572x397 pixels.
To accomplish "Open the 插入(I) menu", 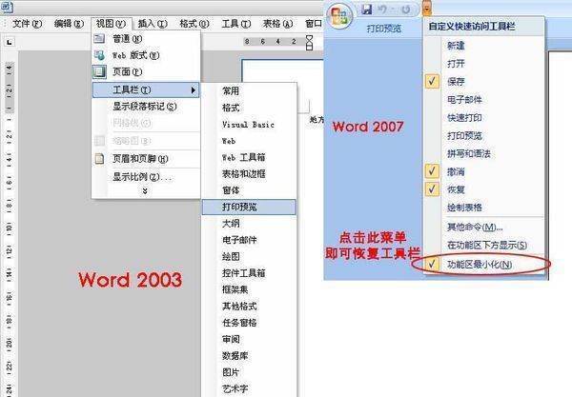I will 153,24.
